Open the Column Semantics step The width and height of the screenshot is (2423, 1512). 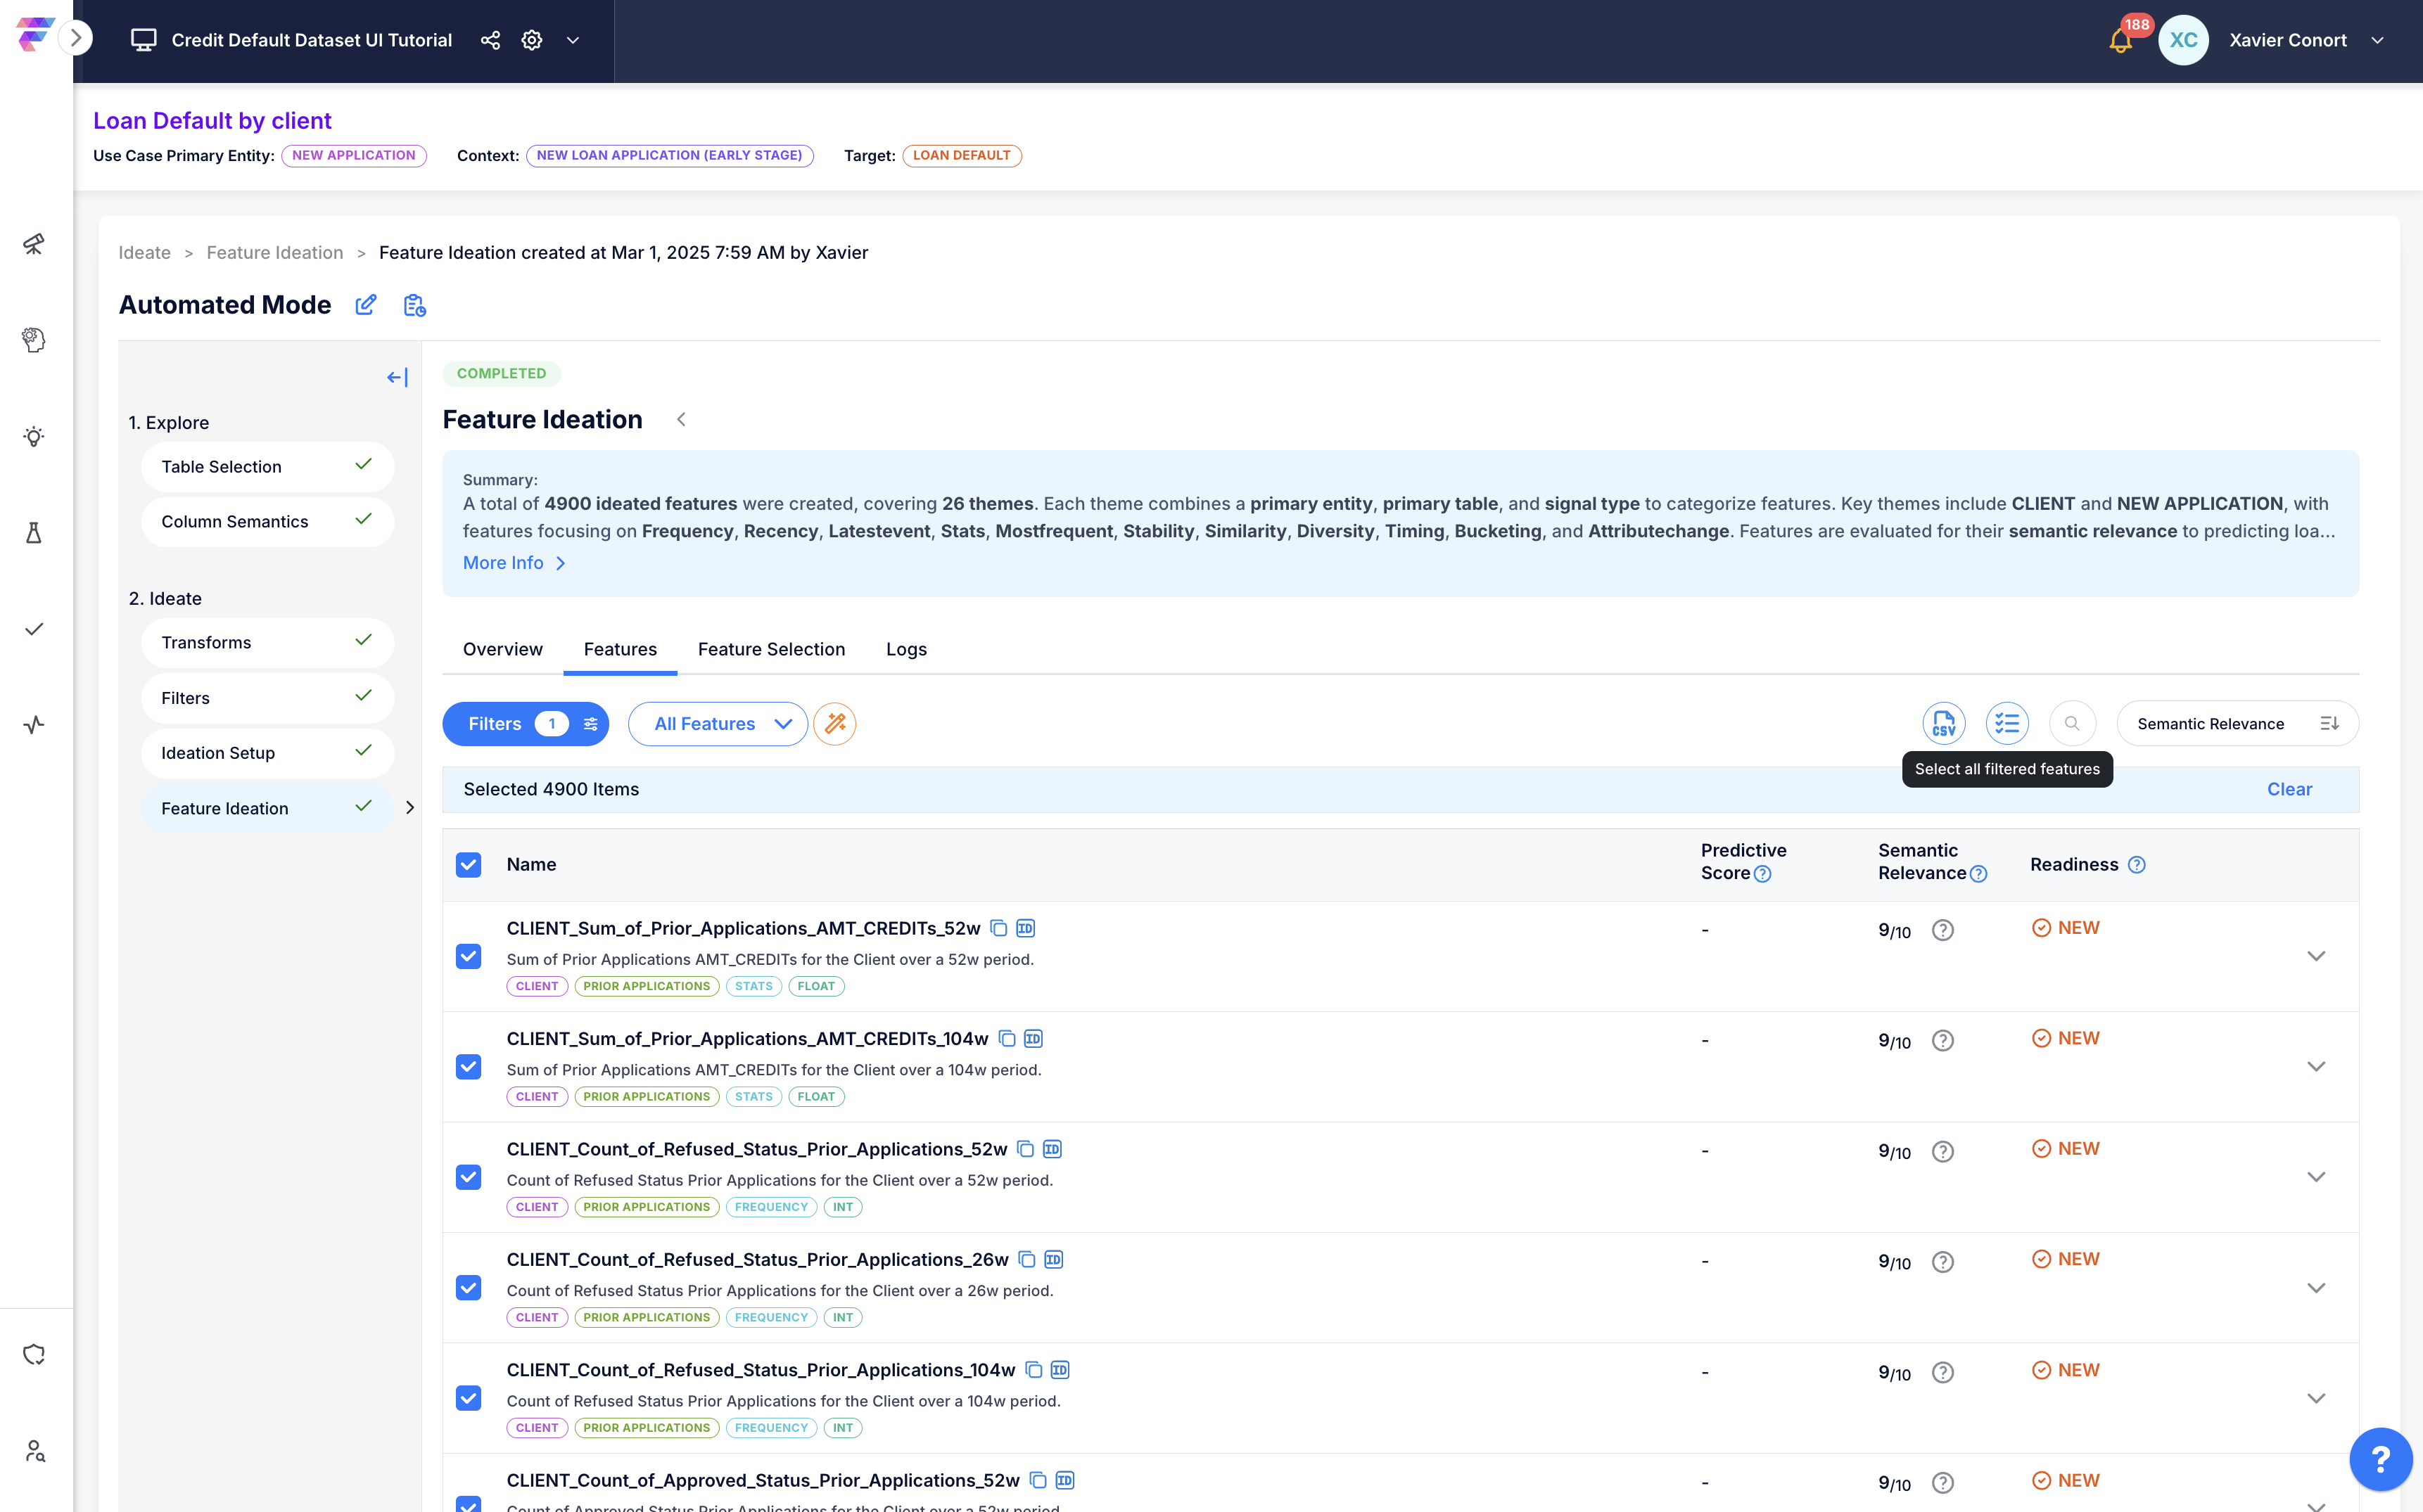coord(267,522)
